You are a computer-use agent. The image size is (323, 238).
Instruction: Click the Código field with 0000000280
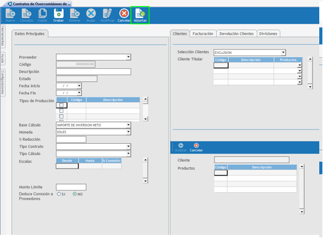[76, 64]
